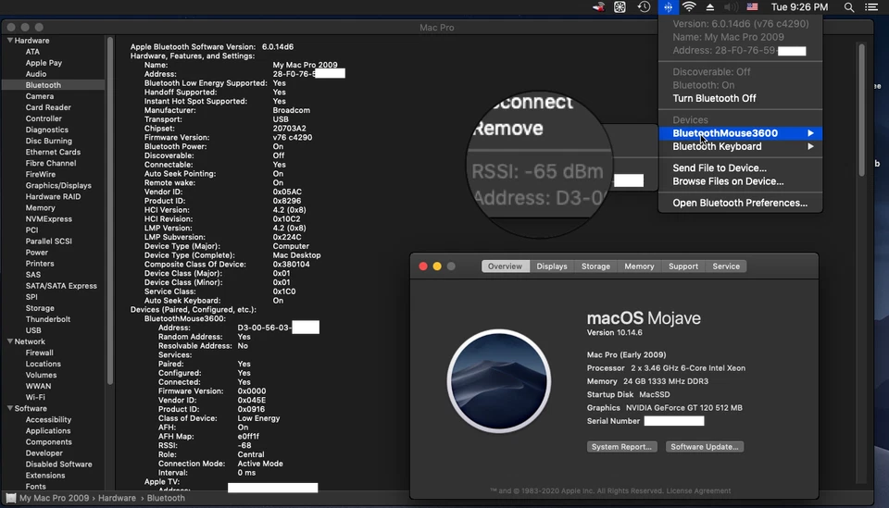Open the Wi-Fi status menu
This screenshot has width=889, height=508.
point(689,7)
